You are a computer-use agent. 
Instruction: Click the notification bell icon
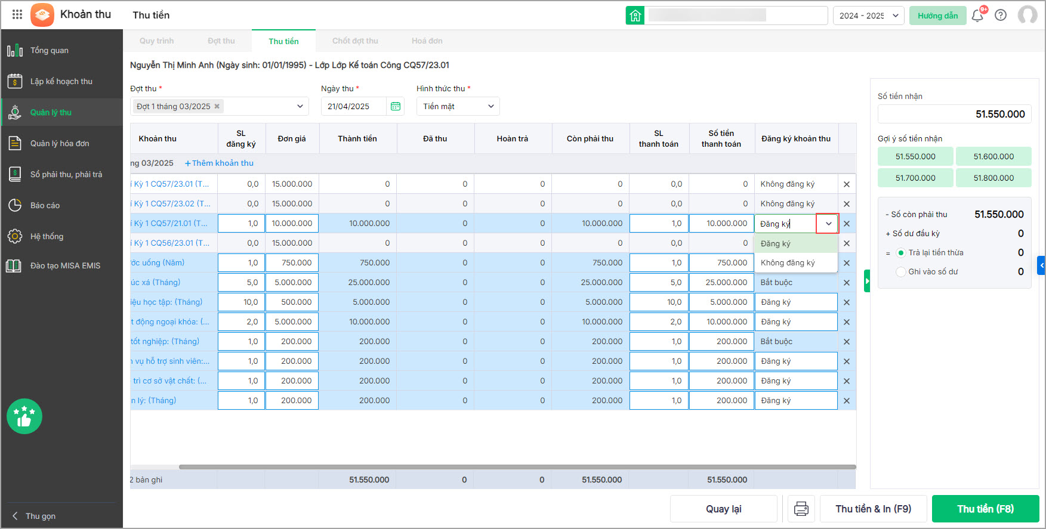[977, 16]
